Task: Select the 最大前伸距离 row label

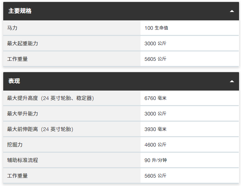Action: (40, 129)
